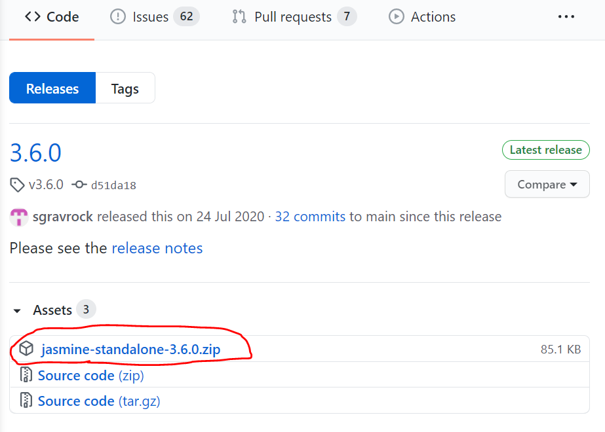
Task: View the 32 commits since release
Action: [x=310, y=217]
